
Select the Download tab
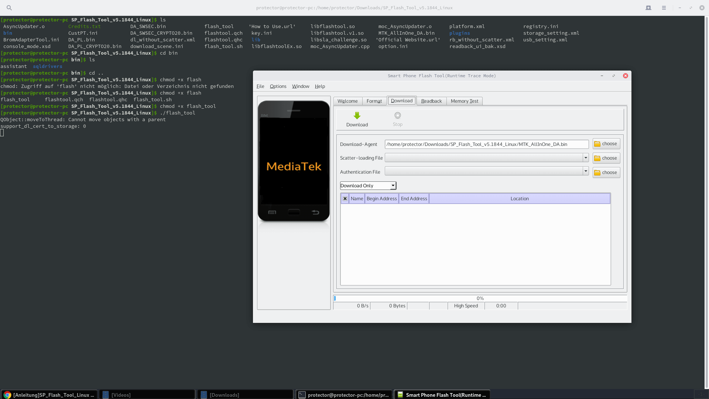tap(402, 101)
